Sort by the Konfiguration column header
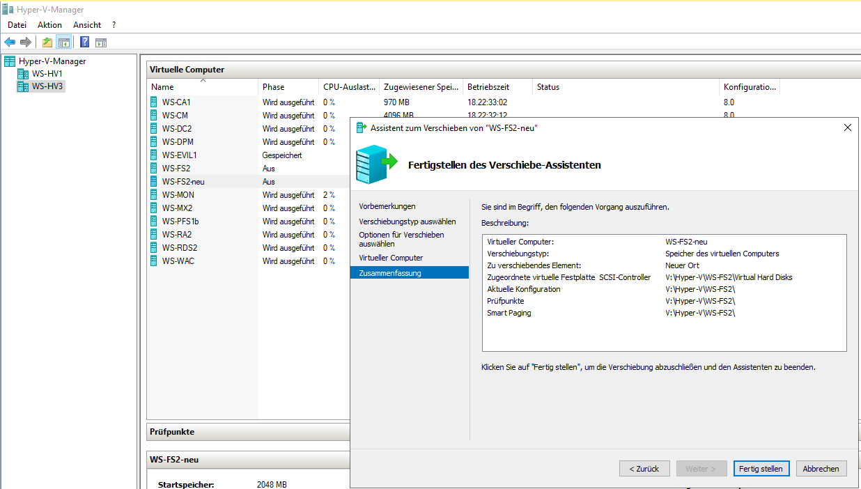The height and width of the screenshot is (489, 861). (x=750, y=87)
